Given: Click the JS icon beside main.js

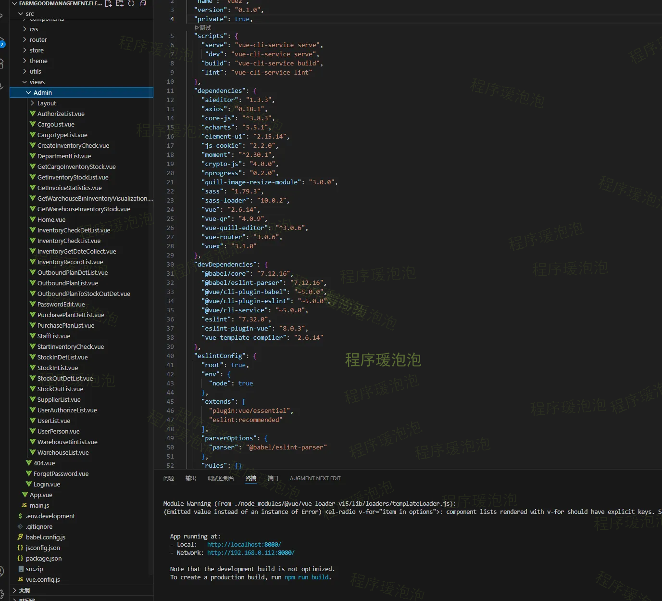Looking at the screenshot, I should coord(24,505).
